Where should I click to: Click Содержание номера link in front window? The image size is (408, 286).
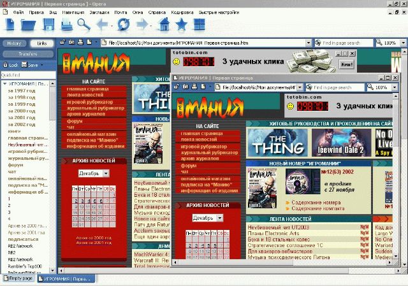point(316,203)
